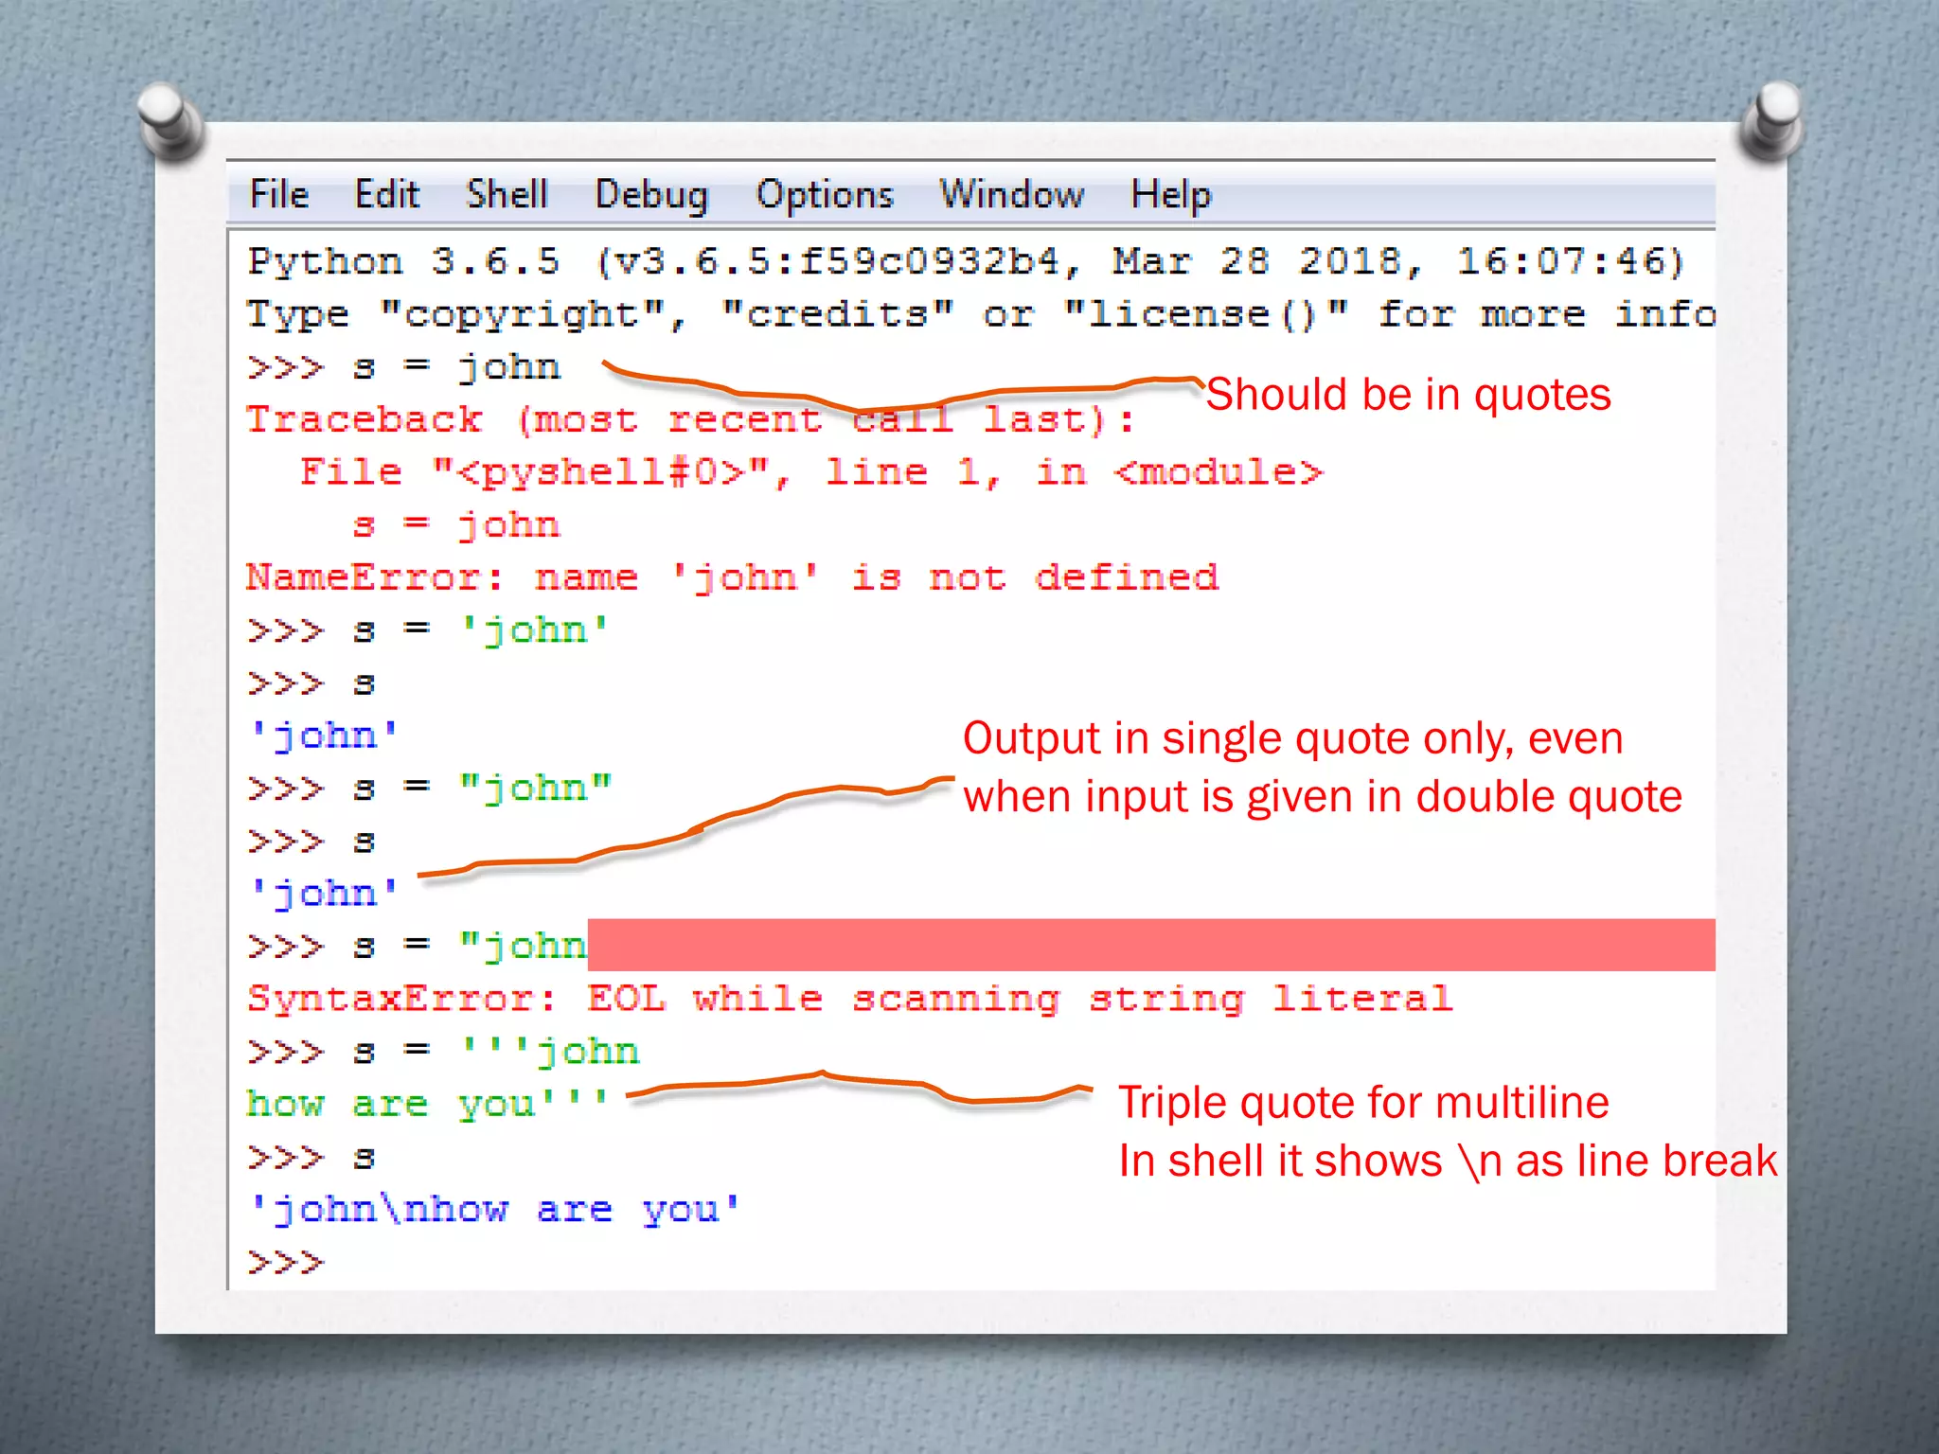This screenshot has width=1939, height=1454.
Task: Click the left pushpin graphic
Action: (x=169, y=121)
